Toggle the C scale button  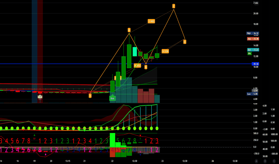click(274, 161)
